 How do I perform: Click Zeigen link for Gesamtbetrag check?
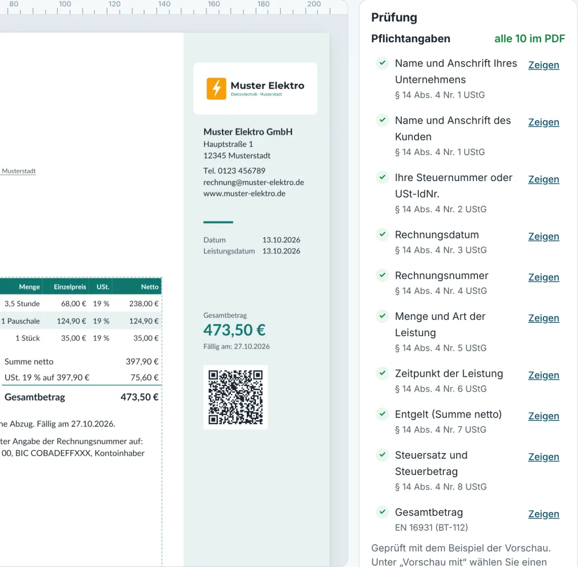pos(543,514)
